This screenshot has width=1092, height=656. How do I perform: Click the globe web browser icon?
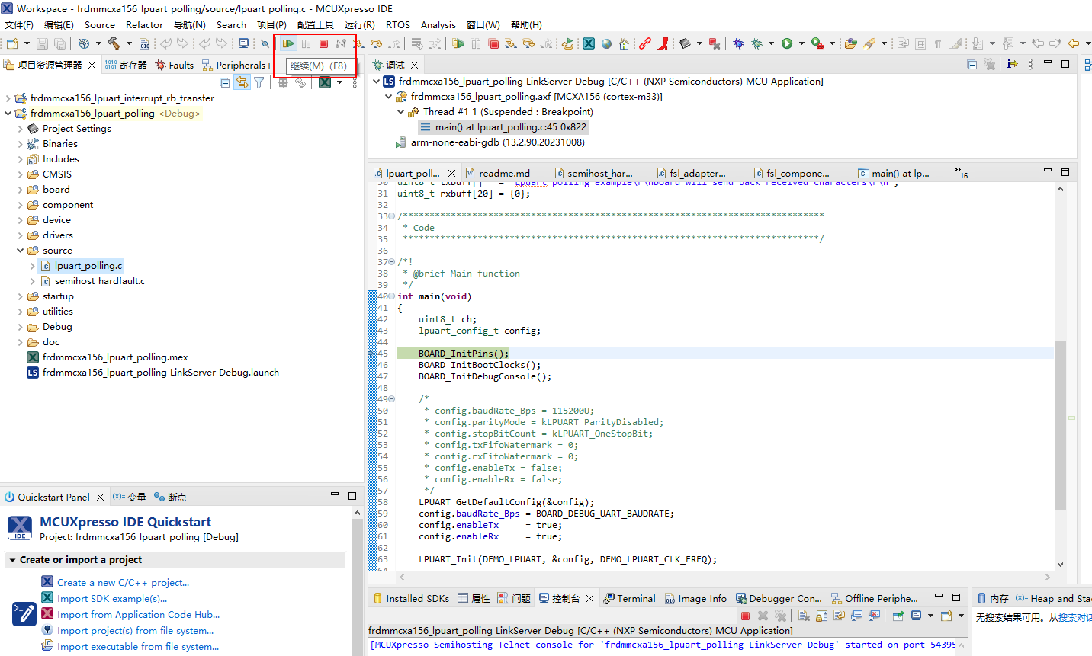click(606, 43)
